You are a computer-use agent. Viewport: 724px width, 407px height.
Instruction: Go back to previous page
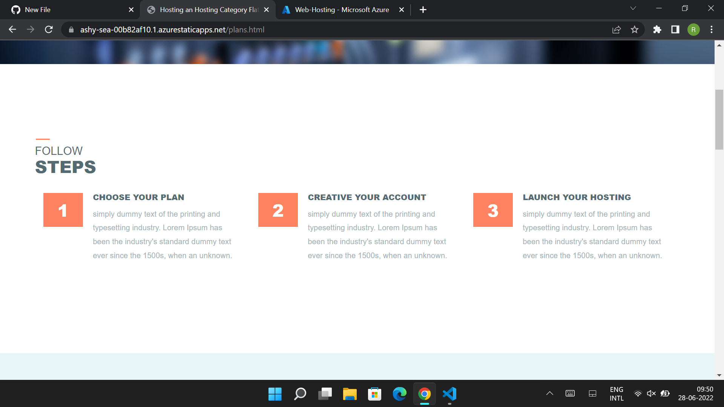(12, 29)
